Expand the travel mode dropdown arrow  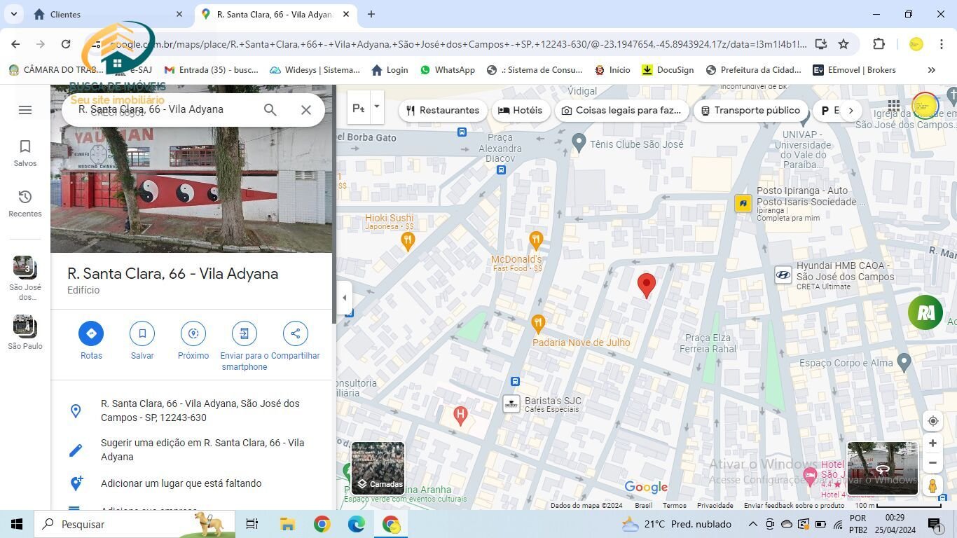376,107
